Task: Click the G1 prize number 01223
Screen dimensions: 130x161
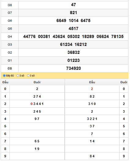Action: [x=74, y=60]
